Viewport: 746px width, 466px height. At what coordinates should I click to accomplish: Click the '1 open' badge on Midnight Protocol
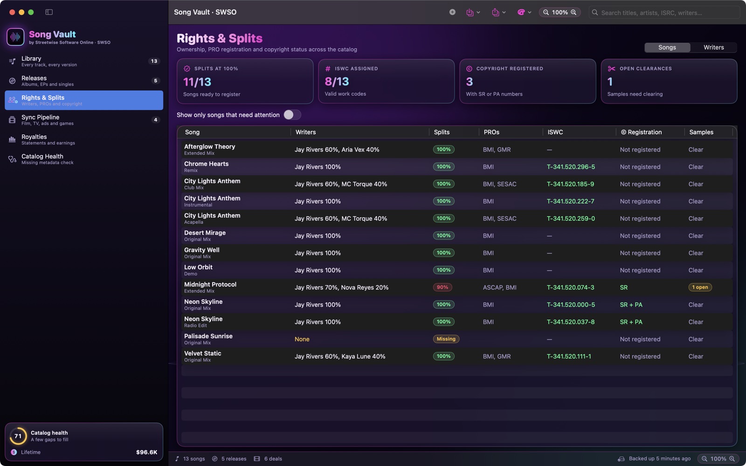pos(700,288)
